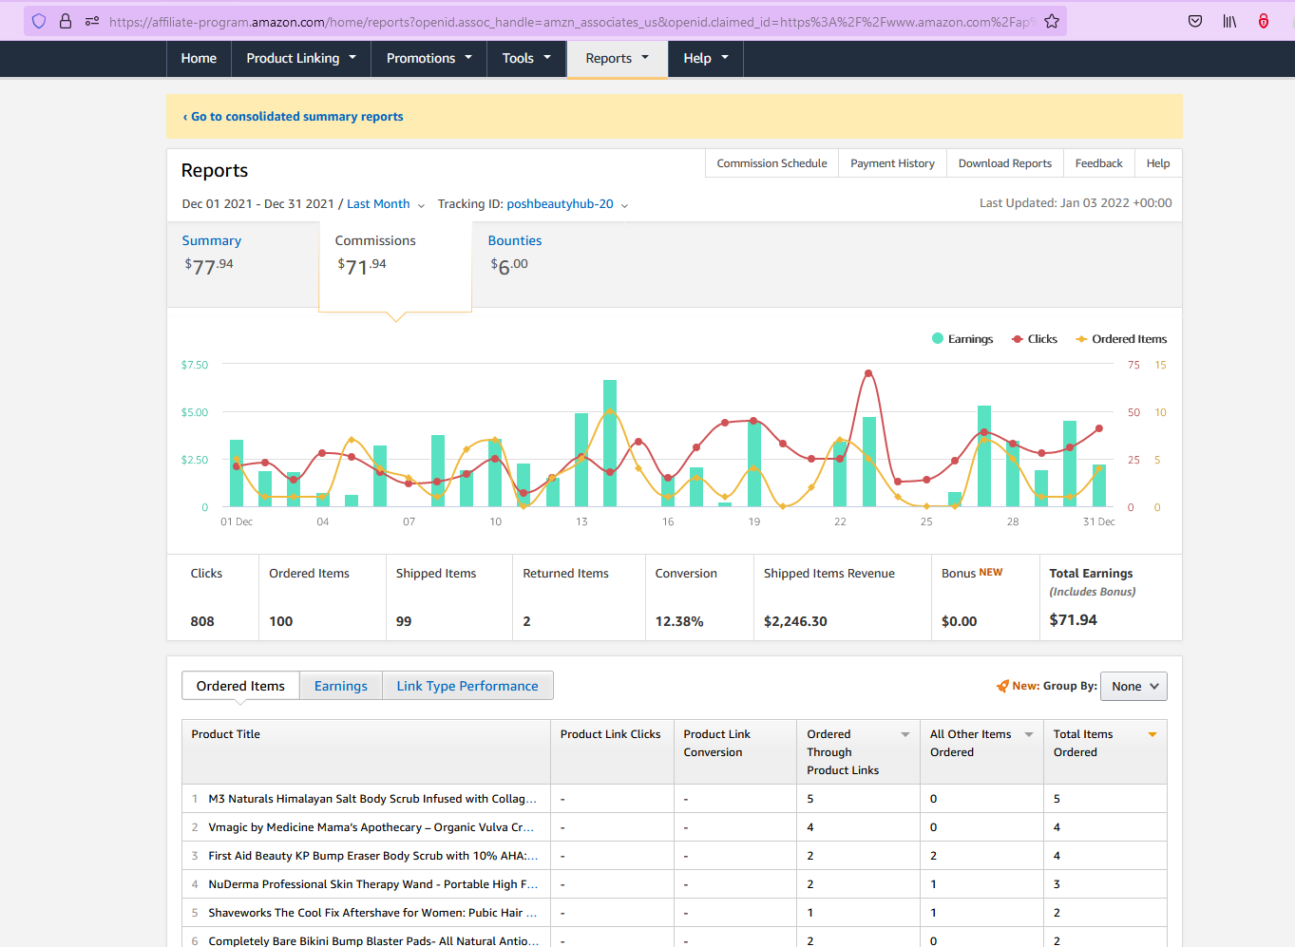Click the tallest earnings bar on Dec 14

(x=610, y=443)
